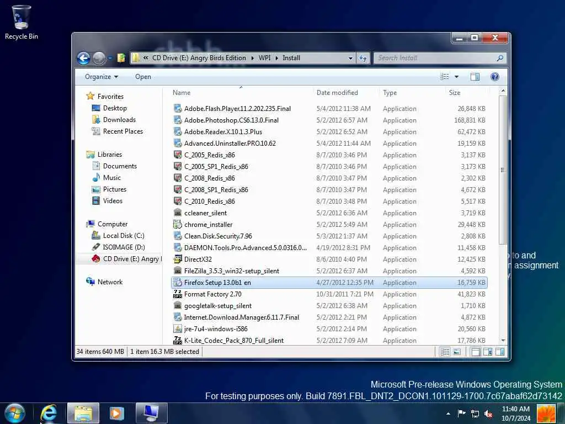The width and height of the screenshot is (565, 424).
Task: Open Desktop under Favorites
Action: pyautogui.click(x=115, y=108)
